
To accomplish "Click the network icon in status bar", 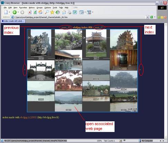I will (x=121, y=141).
